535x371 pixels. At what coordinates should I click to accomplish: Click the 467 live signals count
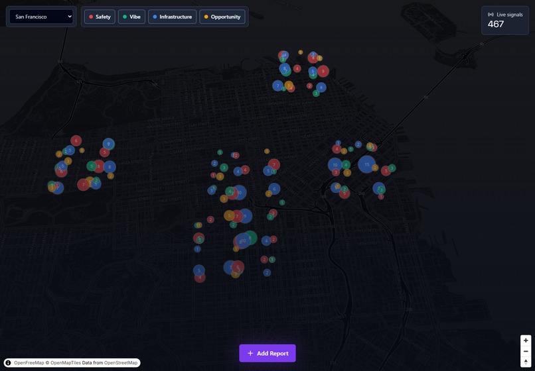point(496,25)
